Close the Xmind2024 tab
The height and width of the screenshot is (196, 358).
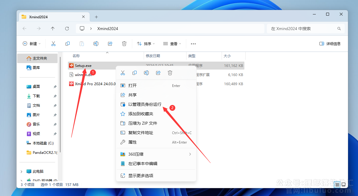pos(84,17)
